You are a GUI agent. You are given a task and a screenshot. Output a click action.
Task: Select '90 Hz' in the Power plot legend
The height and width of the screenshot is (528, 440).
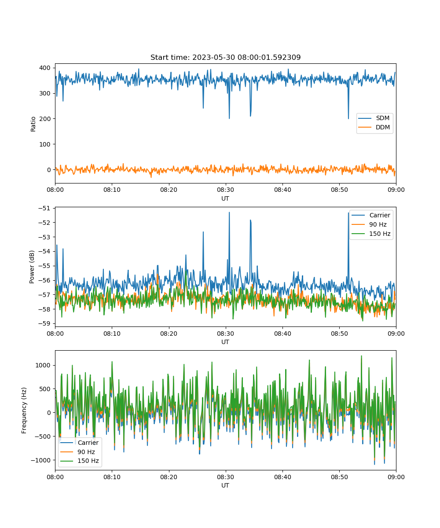tap(379, 224)
